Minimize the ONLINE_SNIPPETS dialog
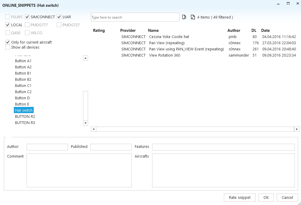Screen dimensions: 301x205 click(x=278, y=4)
